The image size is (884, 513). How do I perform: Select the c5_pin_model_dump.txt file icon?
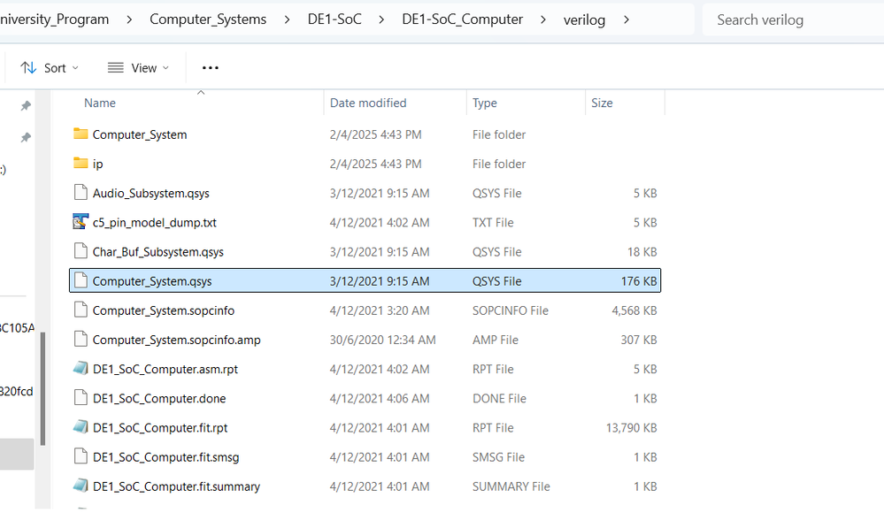81,221
